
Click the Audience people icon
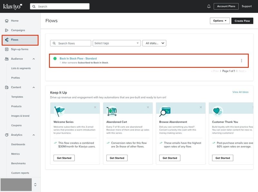coord(7,59)
